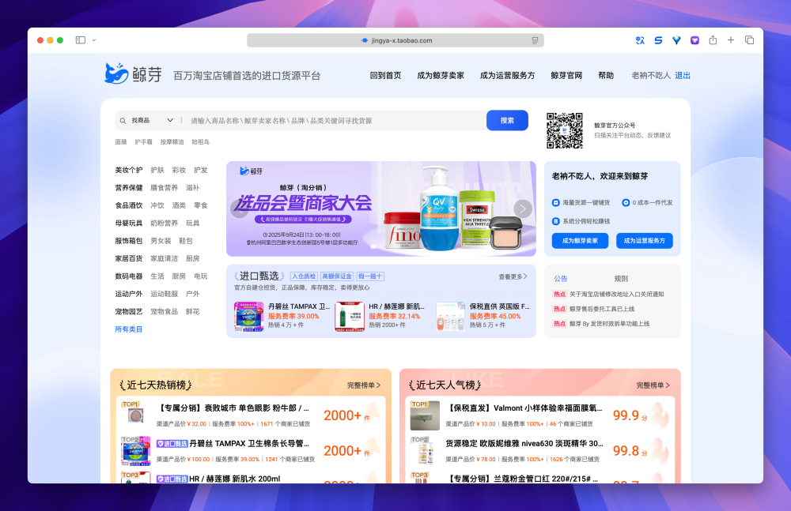
Task: Click the 鲸芽官方公众号 QR code
Action: [563, 128]
